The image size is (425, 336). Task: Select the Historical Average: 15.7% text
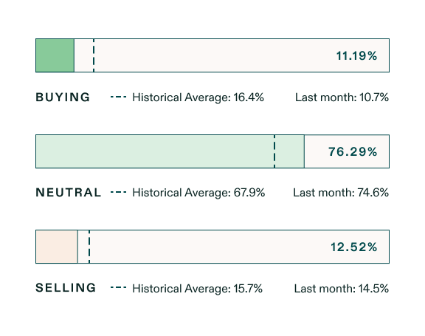pos(197,289)
